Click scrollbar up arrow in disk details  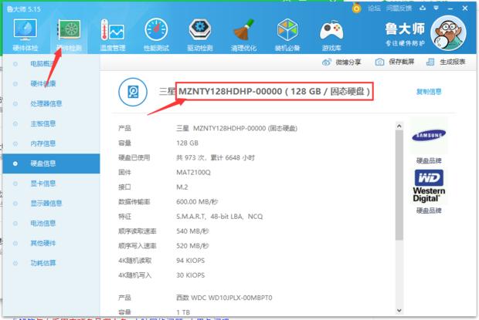[399, 126]
